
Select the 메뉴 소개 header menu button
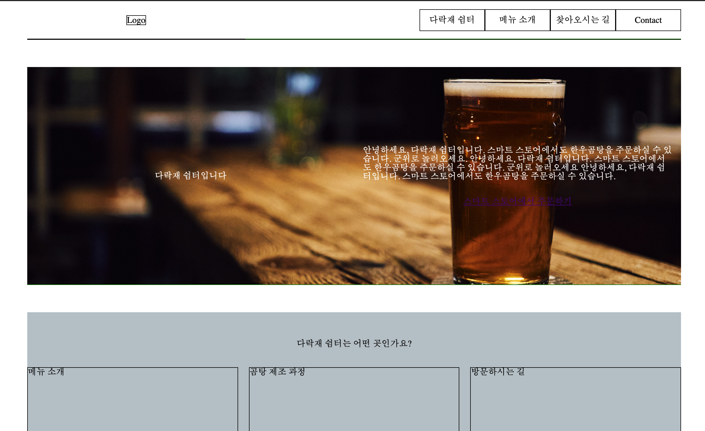pyautogui.click(x=517, y=20)
